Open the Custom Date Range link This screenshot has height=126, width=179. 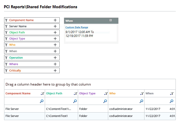tap(77, 27)
